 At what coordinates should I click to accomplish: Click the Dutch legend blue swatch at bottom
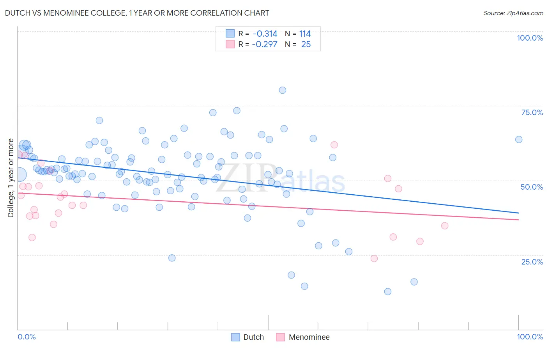[x=235, y=337]
